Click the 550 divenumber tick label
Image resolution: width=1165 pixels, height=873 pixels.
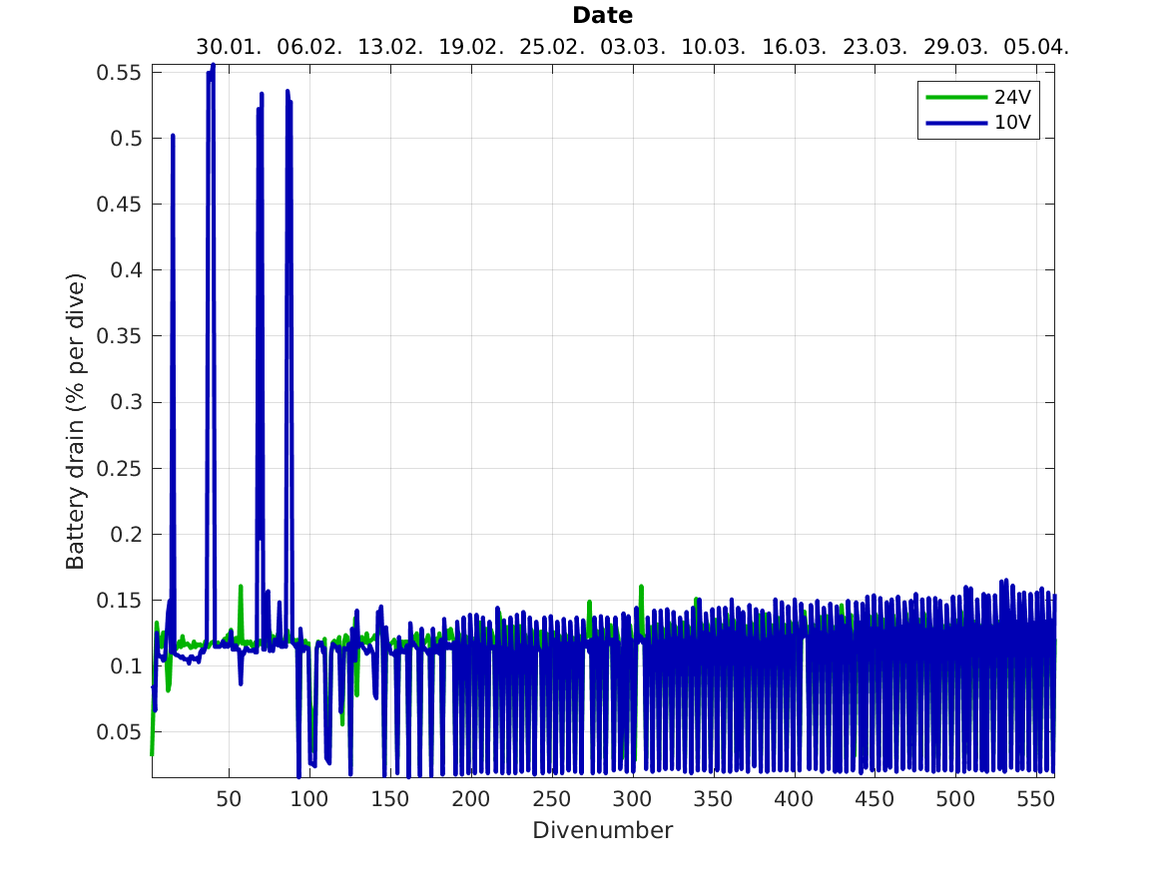[x=1036, y=799]
